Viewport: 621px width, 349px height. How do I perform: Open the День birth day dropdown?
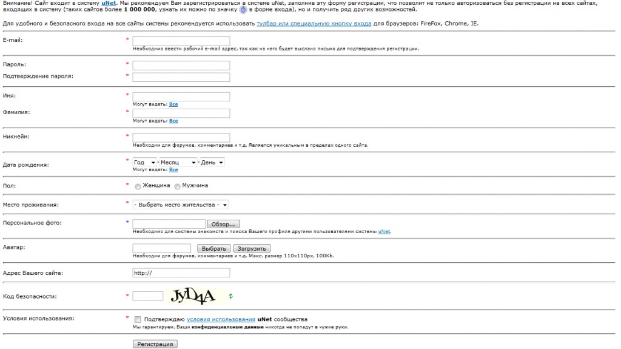pyautogui.click(x=212, y=162)
